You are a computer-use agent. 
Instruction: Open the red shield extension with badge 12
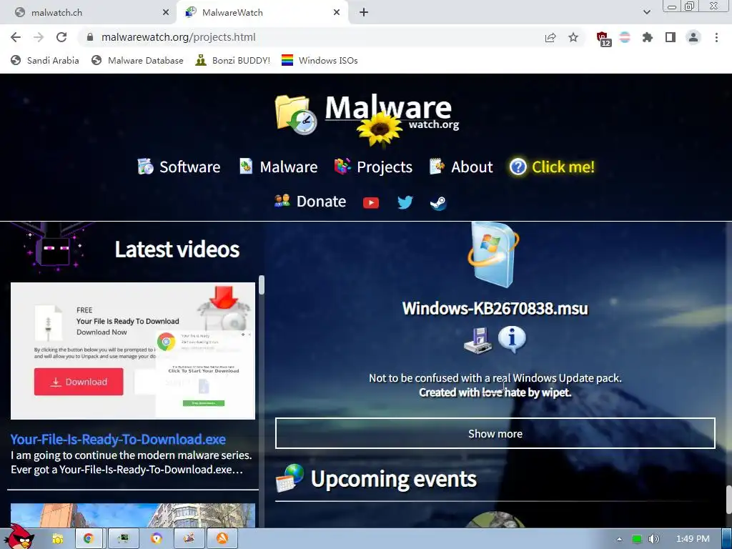pos(603,38)
